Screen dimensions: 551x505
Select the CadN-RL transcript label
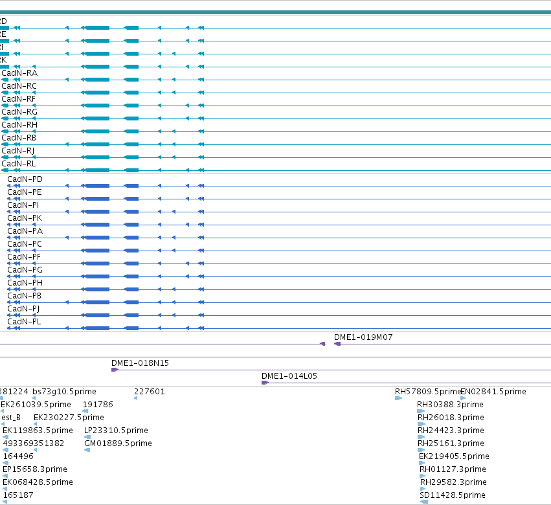[19, 164]
